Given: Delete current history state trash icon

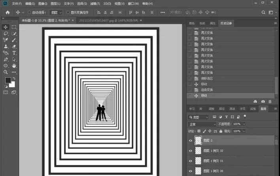Looking at the screenshot, I should tap(270, 102).
